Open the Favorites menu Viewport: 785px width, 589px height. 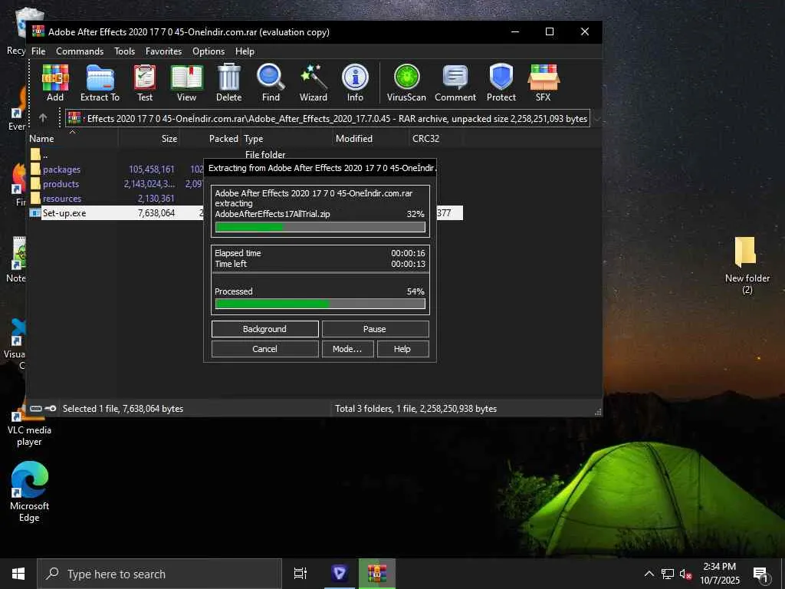164,51
